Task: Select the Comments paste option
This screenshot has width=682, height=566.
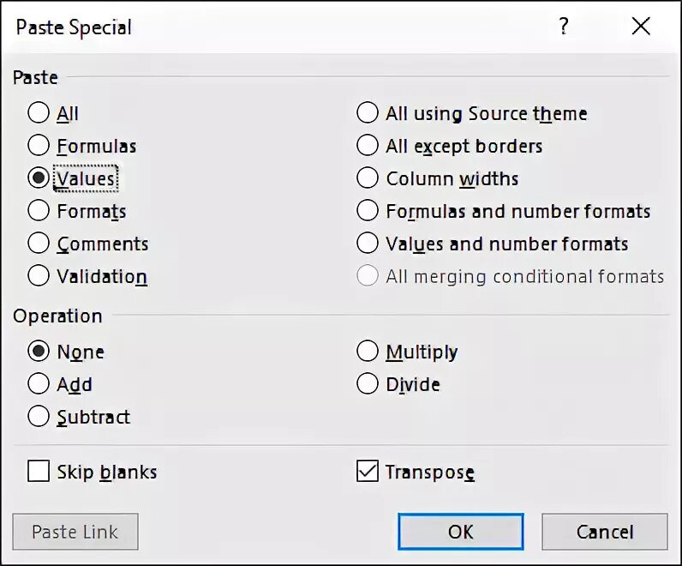Action: coord(39,244)
